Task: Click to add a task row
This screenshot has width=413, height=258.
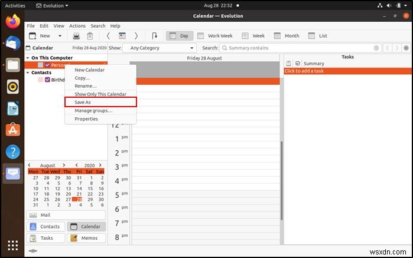Action: point(347,71)
